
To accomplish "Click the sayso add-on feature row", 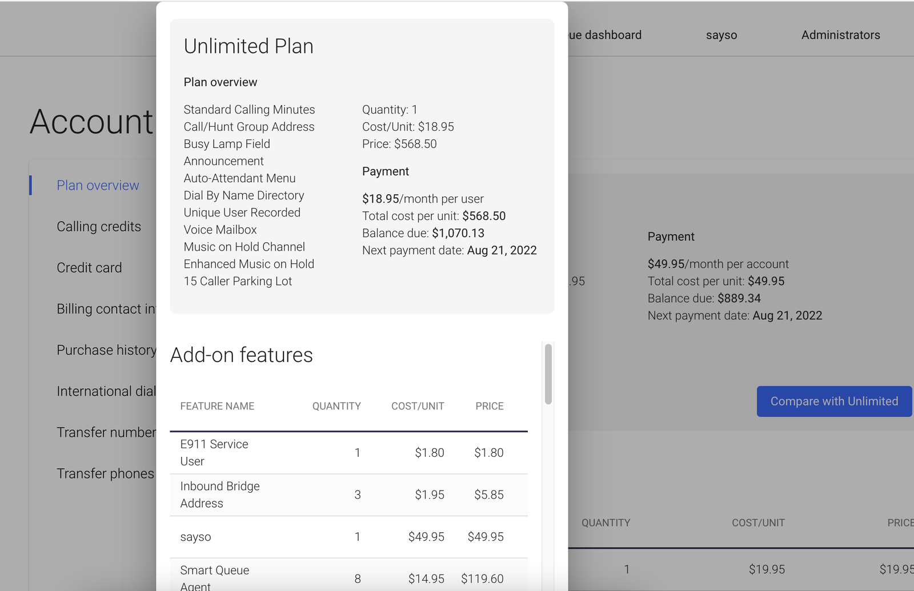I will 348,537.
